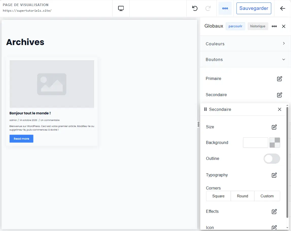The height and width of the screenshot is (231, 291).
Task: Close the Secondaire popup
Action: point(280,109)
